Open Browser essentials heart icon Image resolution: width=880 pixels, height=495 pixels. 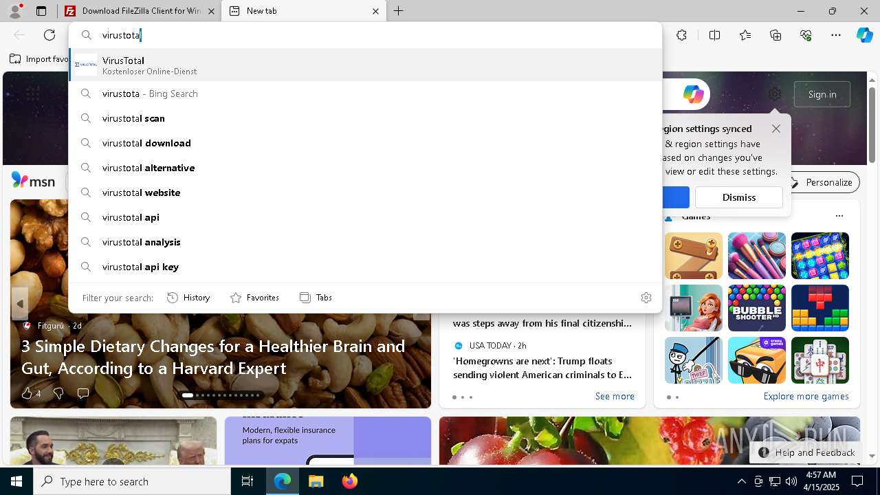pyautogui.click(x=806, y=35)
